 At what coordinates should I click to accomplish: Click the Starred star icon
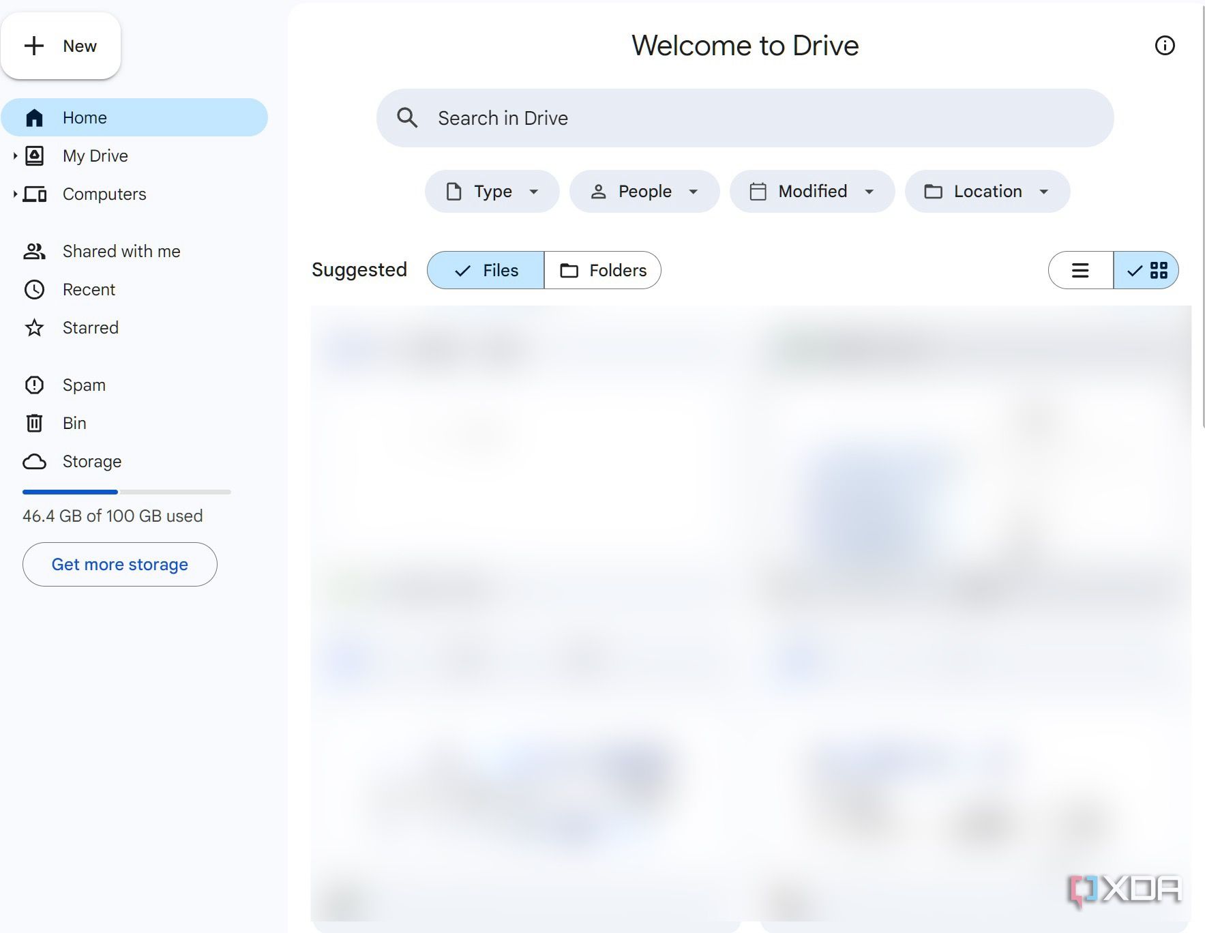pyautogui.click(x=35, y=328)
